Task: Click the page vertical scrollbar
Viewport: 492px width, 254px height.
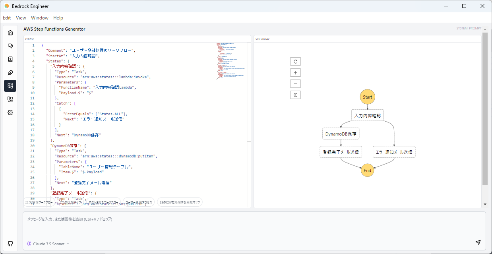Action: [x=485, y=109]
